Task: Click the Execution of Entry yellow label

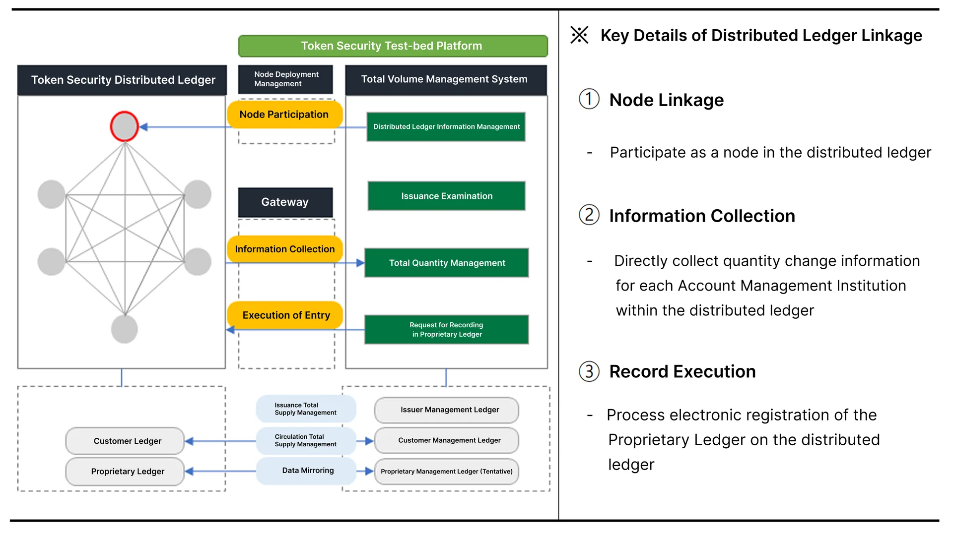Action: click(285, 315)
